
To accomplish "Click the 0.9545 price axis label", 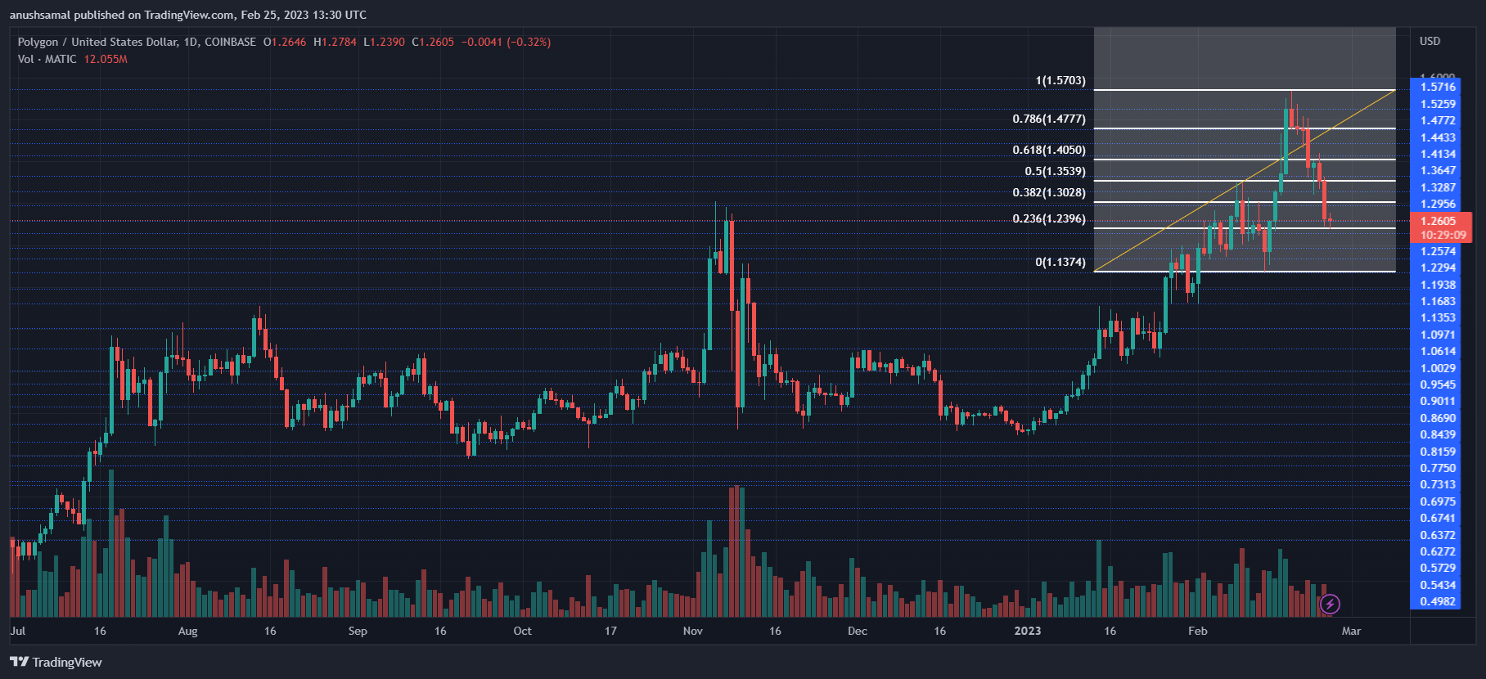I will pos(1439,384).
